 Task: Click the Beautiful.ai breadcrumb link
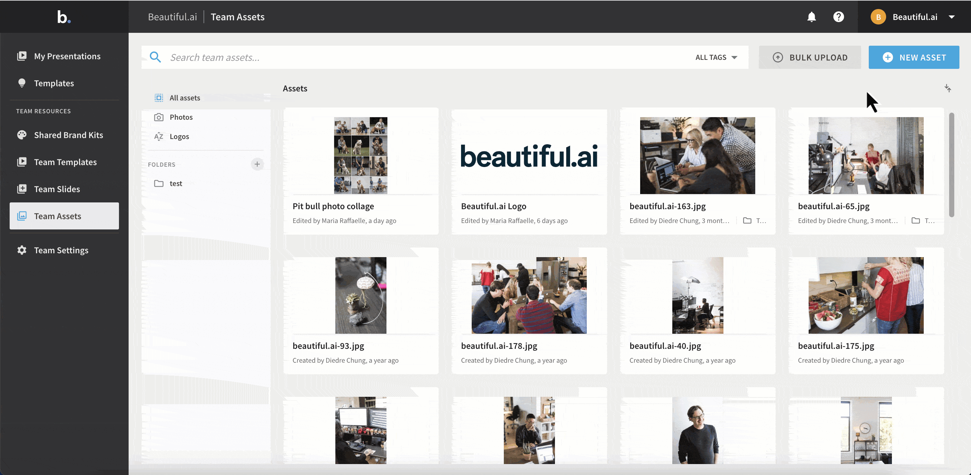pos(172,17)
